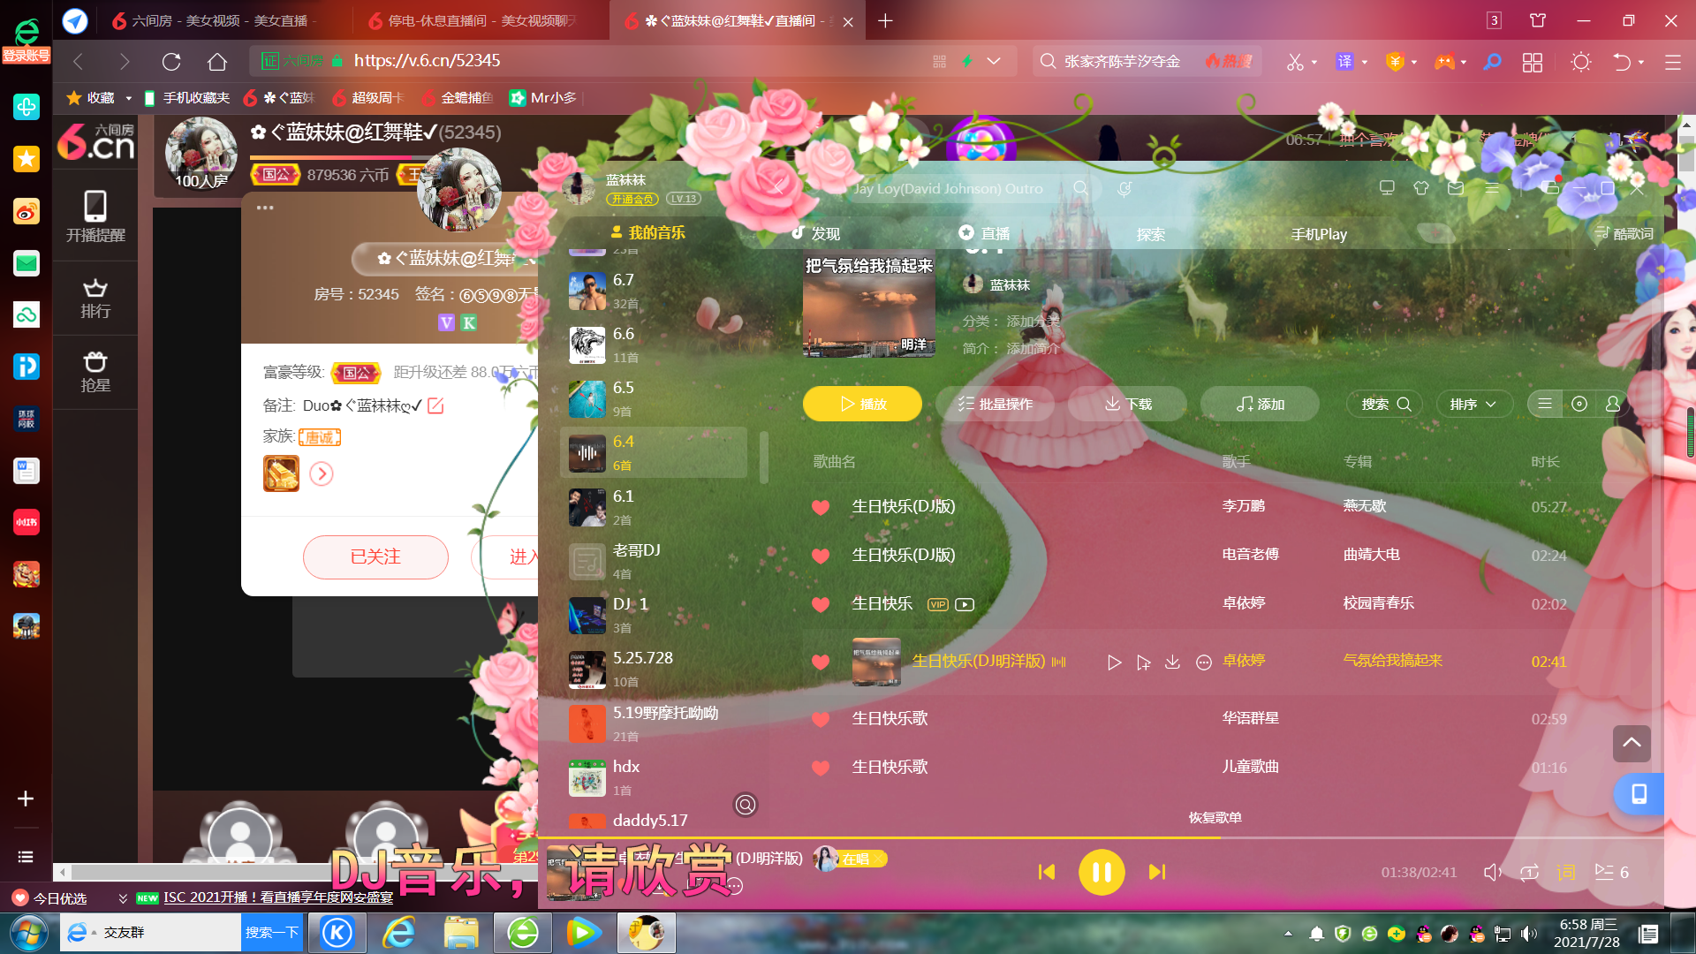The height and width of the screenshot is (954, 1696).
Task: Expand the 收藏 favorites dropdown arrow
Action: click(129, 98)
